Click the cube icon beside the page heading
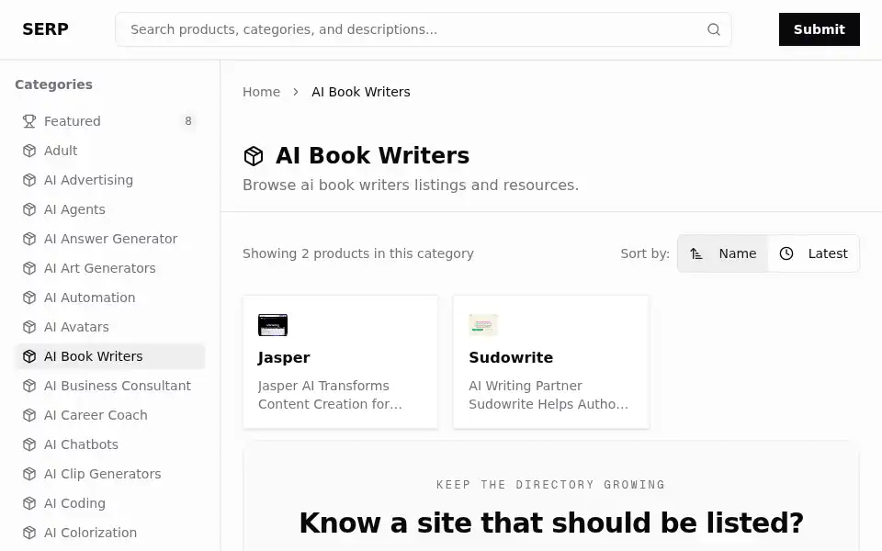 tap(254, 156)
